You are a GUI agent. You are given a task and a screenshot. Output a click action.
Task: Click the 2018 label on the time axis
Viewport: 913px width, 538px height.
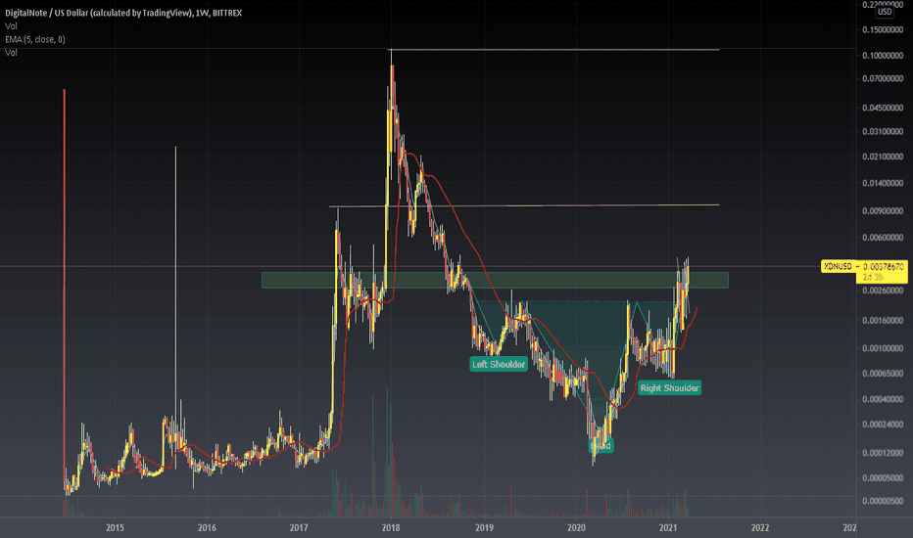[x=391, y=527]
